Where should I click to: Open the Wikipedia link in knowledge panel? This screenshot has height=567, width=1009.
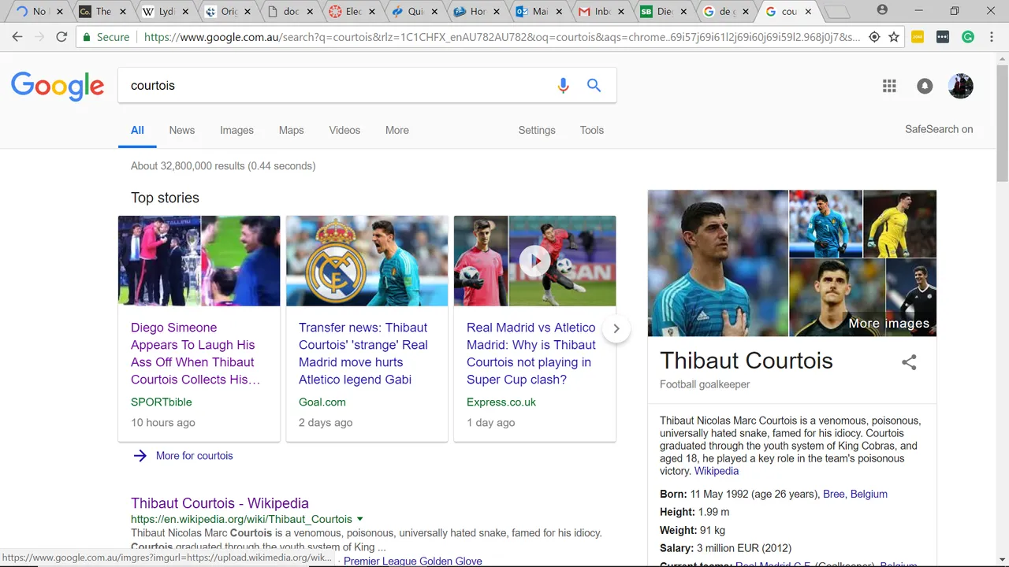click(x=717, y=471)
